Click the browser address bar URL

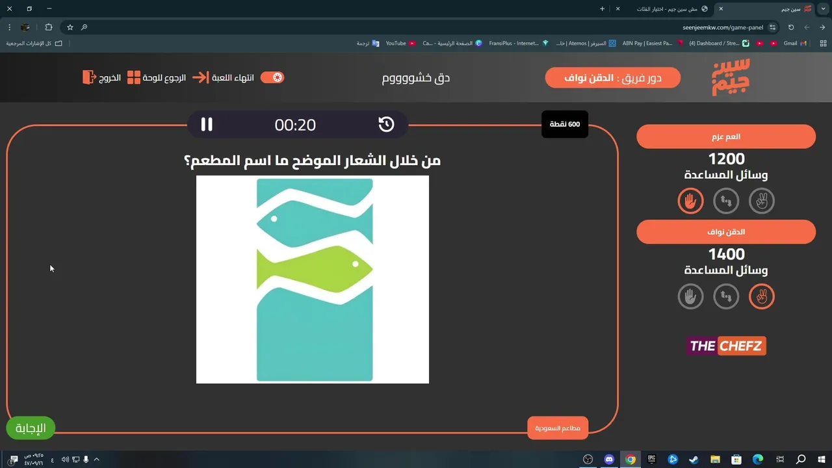coord(723,27)
